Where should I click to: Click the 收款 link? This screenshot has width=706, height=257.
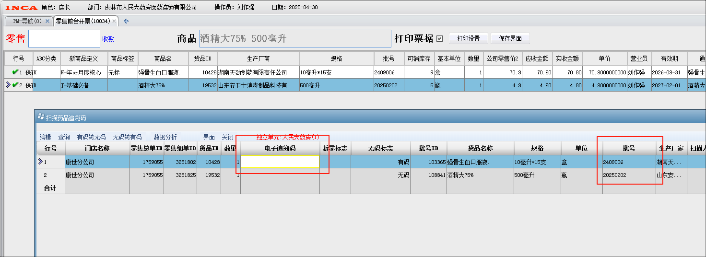(108, 39)
